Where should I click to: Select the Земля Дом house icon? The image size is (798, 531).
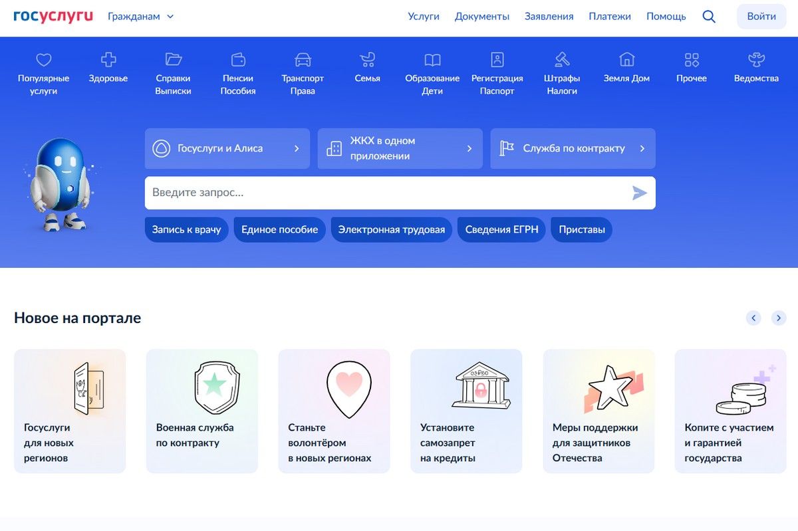(x=626, y=60)
